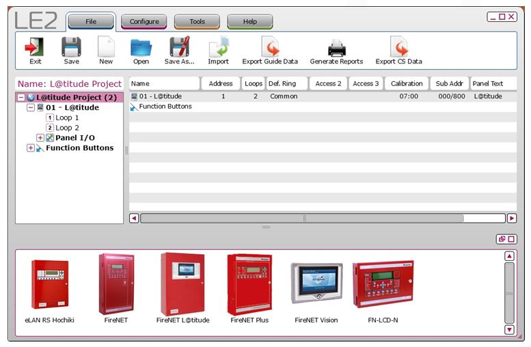531x347 pixels.
Task: Click the globe icon of L@titude Project
Action: pos(31,98)
